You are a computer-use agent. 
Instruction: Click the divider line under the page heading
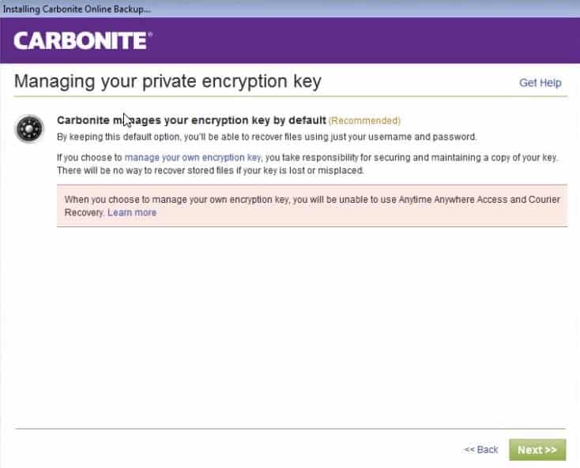(290, 96)
